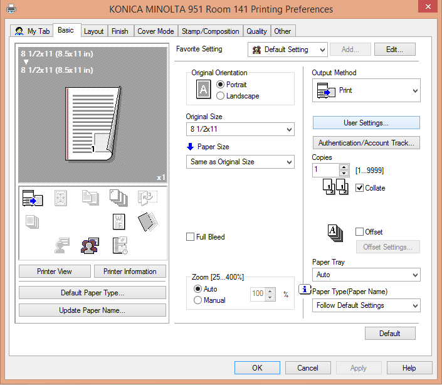Select the Portrait orientation radio button

(x=221, y=85)
